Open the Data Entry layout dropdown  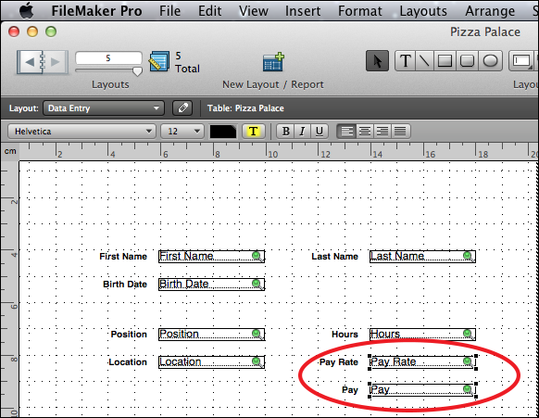104,108
